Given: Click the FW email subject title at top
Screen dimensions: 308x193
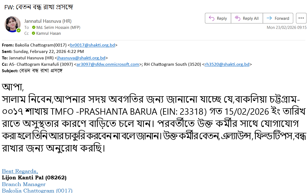Looking at the screenshot, I should [x=39, y=7].
